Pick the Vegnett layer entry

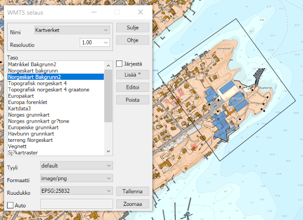pyautogui.click(x=18, y=146)
